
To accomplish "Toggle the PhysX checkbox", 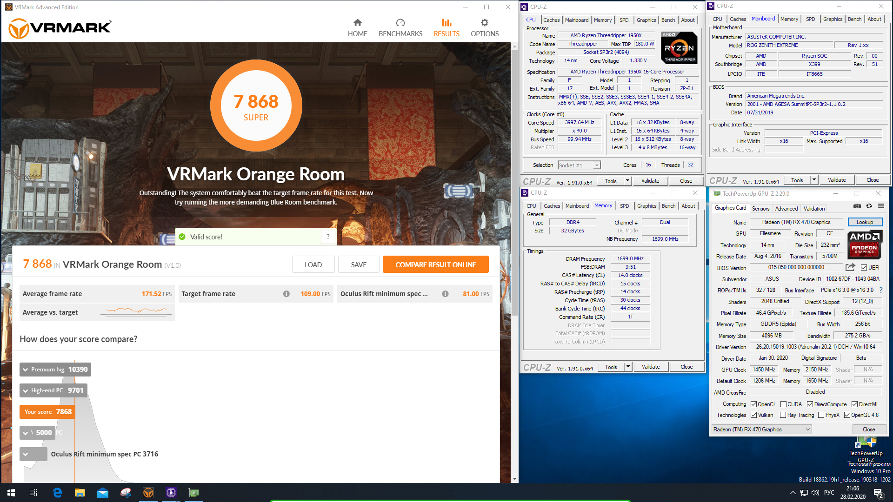I will (x=821, y=415).
